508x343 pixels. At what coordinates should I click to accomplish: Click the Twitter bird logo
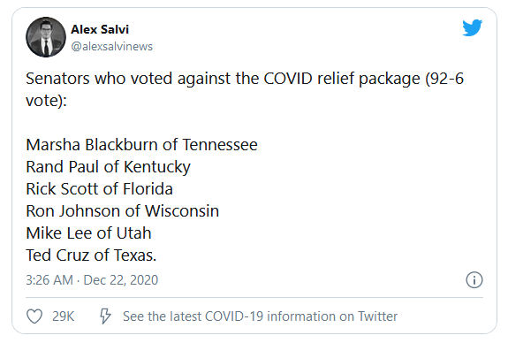472,27
